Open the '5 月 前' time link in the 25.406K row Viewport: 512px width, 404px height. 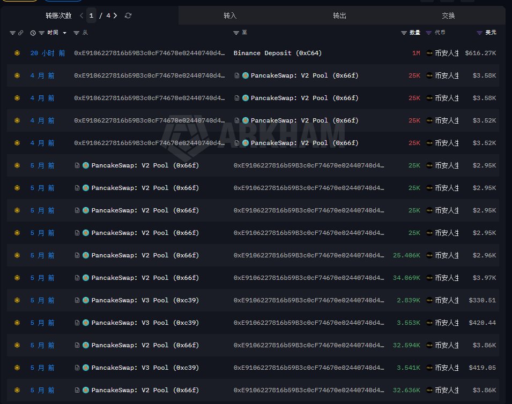point(42,255)
